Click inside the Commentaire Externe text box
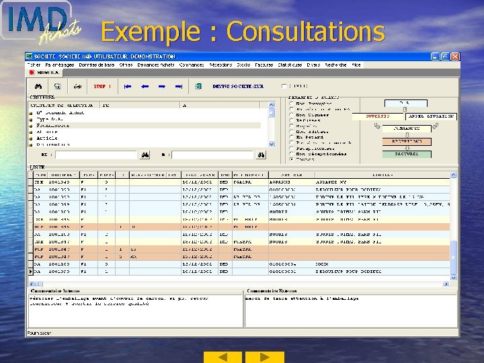The width and height of the screenshot is (484, 363). tap(351, 311)
